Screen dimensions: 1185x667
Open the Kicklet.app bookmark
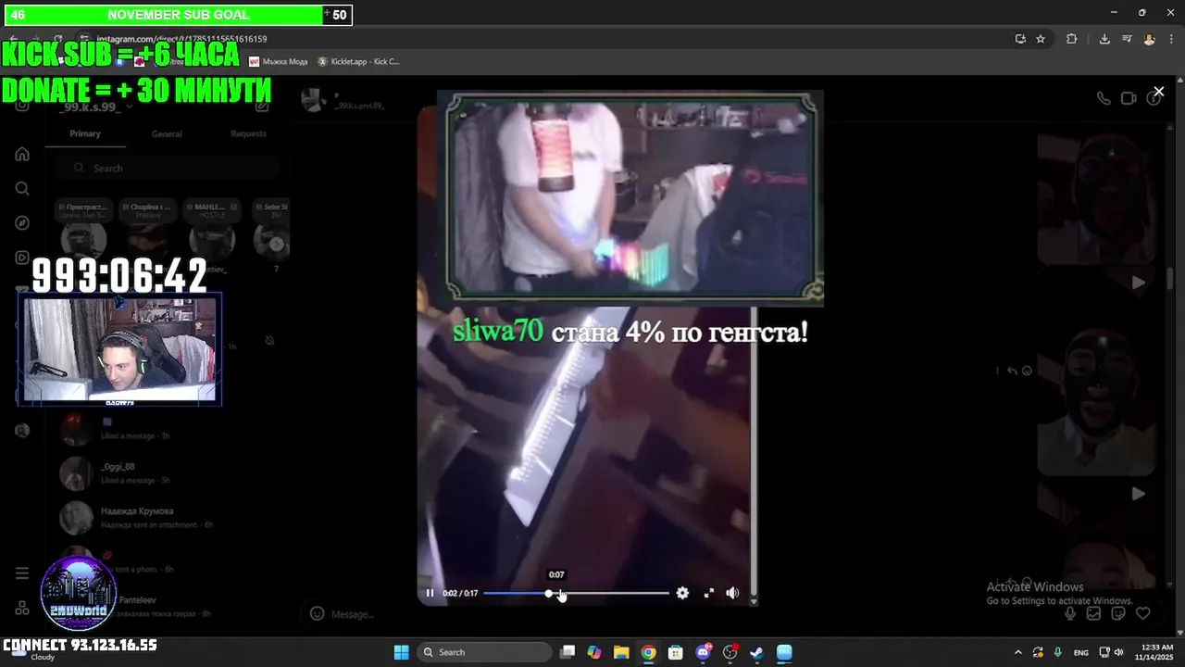[x=358, y=62]
